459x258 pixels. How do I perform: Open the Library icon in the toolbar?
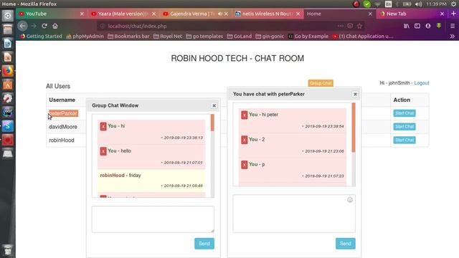pyautogui.click(x=407, y=26)
